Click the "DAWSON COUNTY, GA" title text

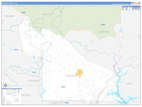[9, 3]
